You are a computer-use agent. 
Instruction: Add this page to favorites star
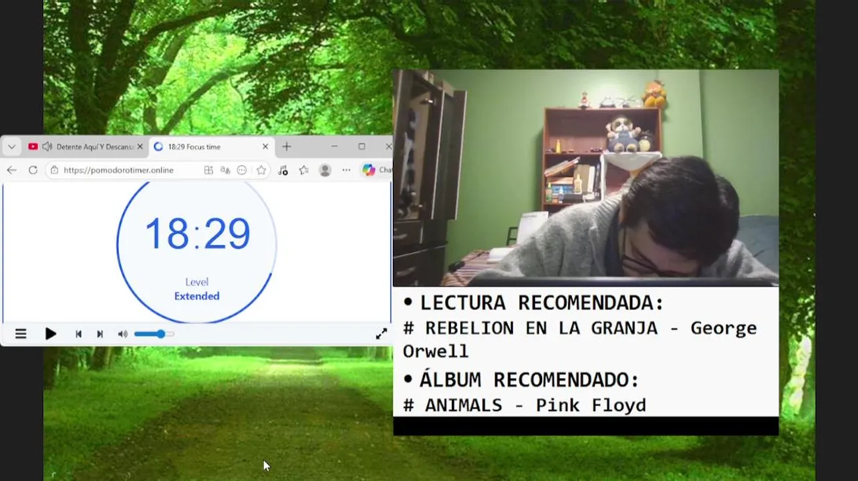pyautogui.click(x=261, y=170)
